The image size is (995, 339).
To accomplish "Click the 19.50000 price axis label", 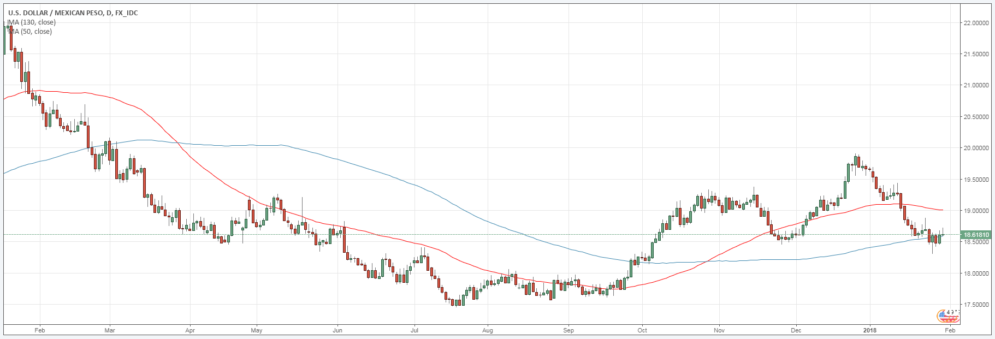I will (976, 180).
